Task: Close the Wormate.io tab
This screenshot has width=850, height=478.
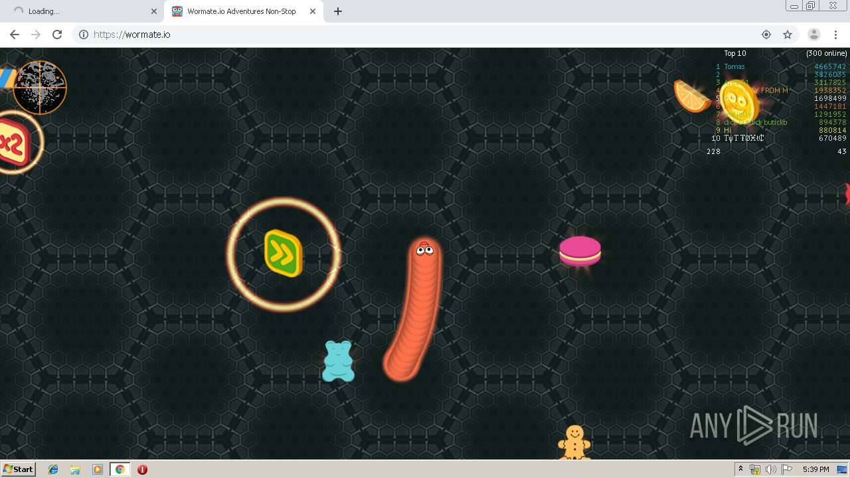Action: pyautogui.click(x=313, y=11)
